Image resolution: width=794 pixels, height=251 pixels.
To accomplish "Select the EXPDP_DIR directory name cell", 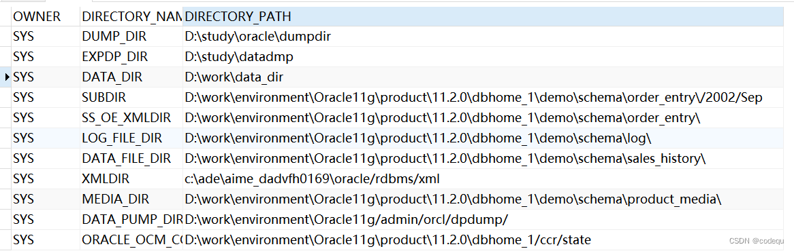I will [x=131, y=57].
